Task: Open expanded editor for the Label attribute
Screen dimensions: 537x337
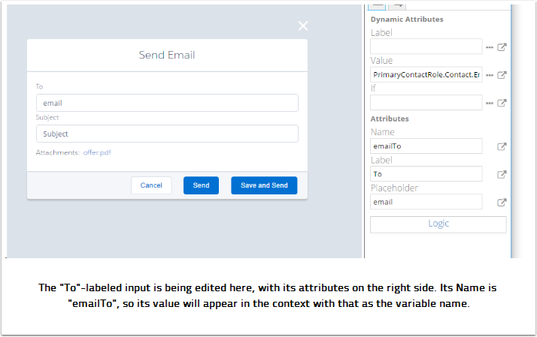Action: pos(502,174)
